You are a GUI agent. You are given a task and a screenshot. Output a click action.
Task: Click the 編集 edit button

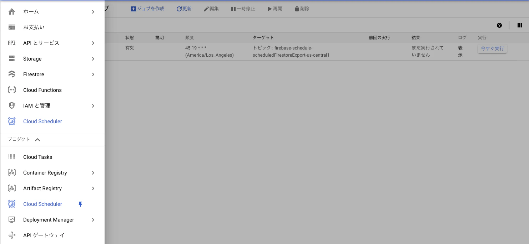[211, 9]
